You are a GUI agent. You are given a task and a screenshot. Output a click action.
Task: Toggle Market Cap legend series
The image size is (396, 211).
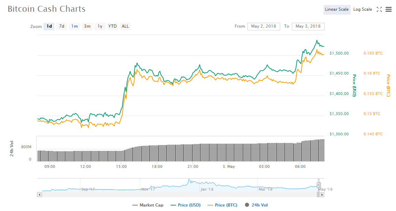coord(148,205)
